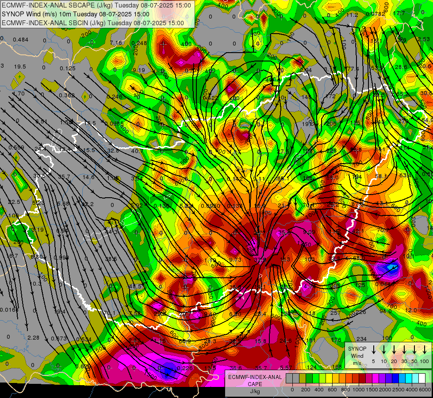Click the wind legend arrow above 10

coord(384,350)
